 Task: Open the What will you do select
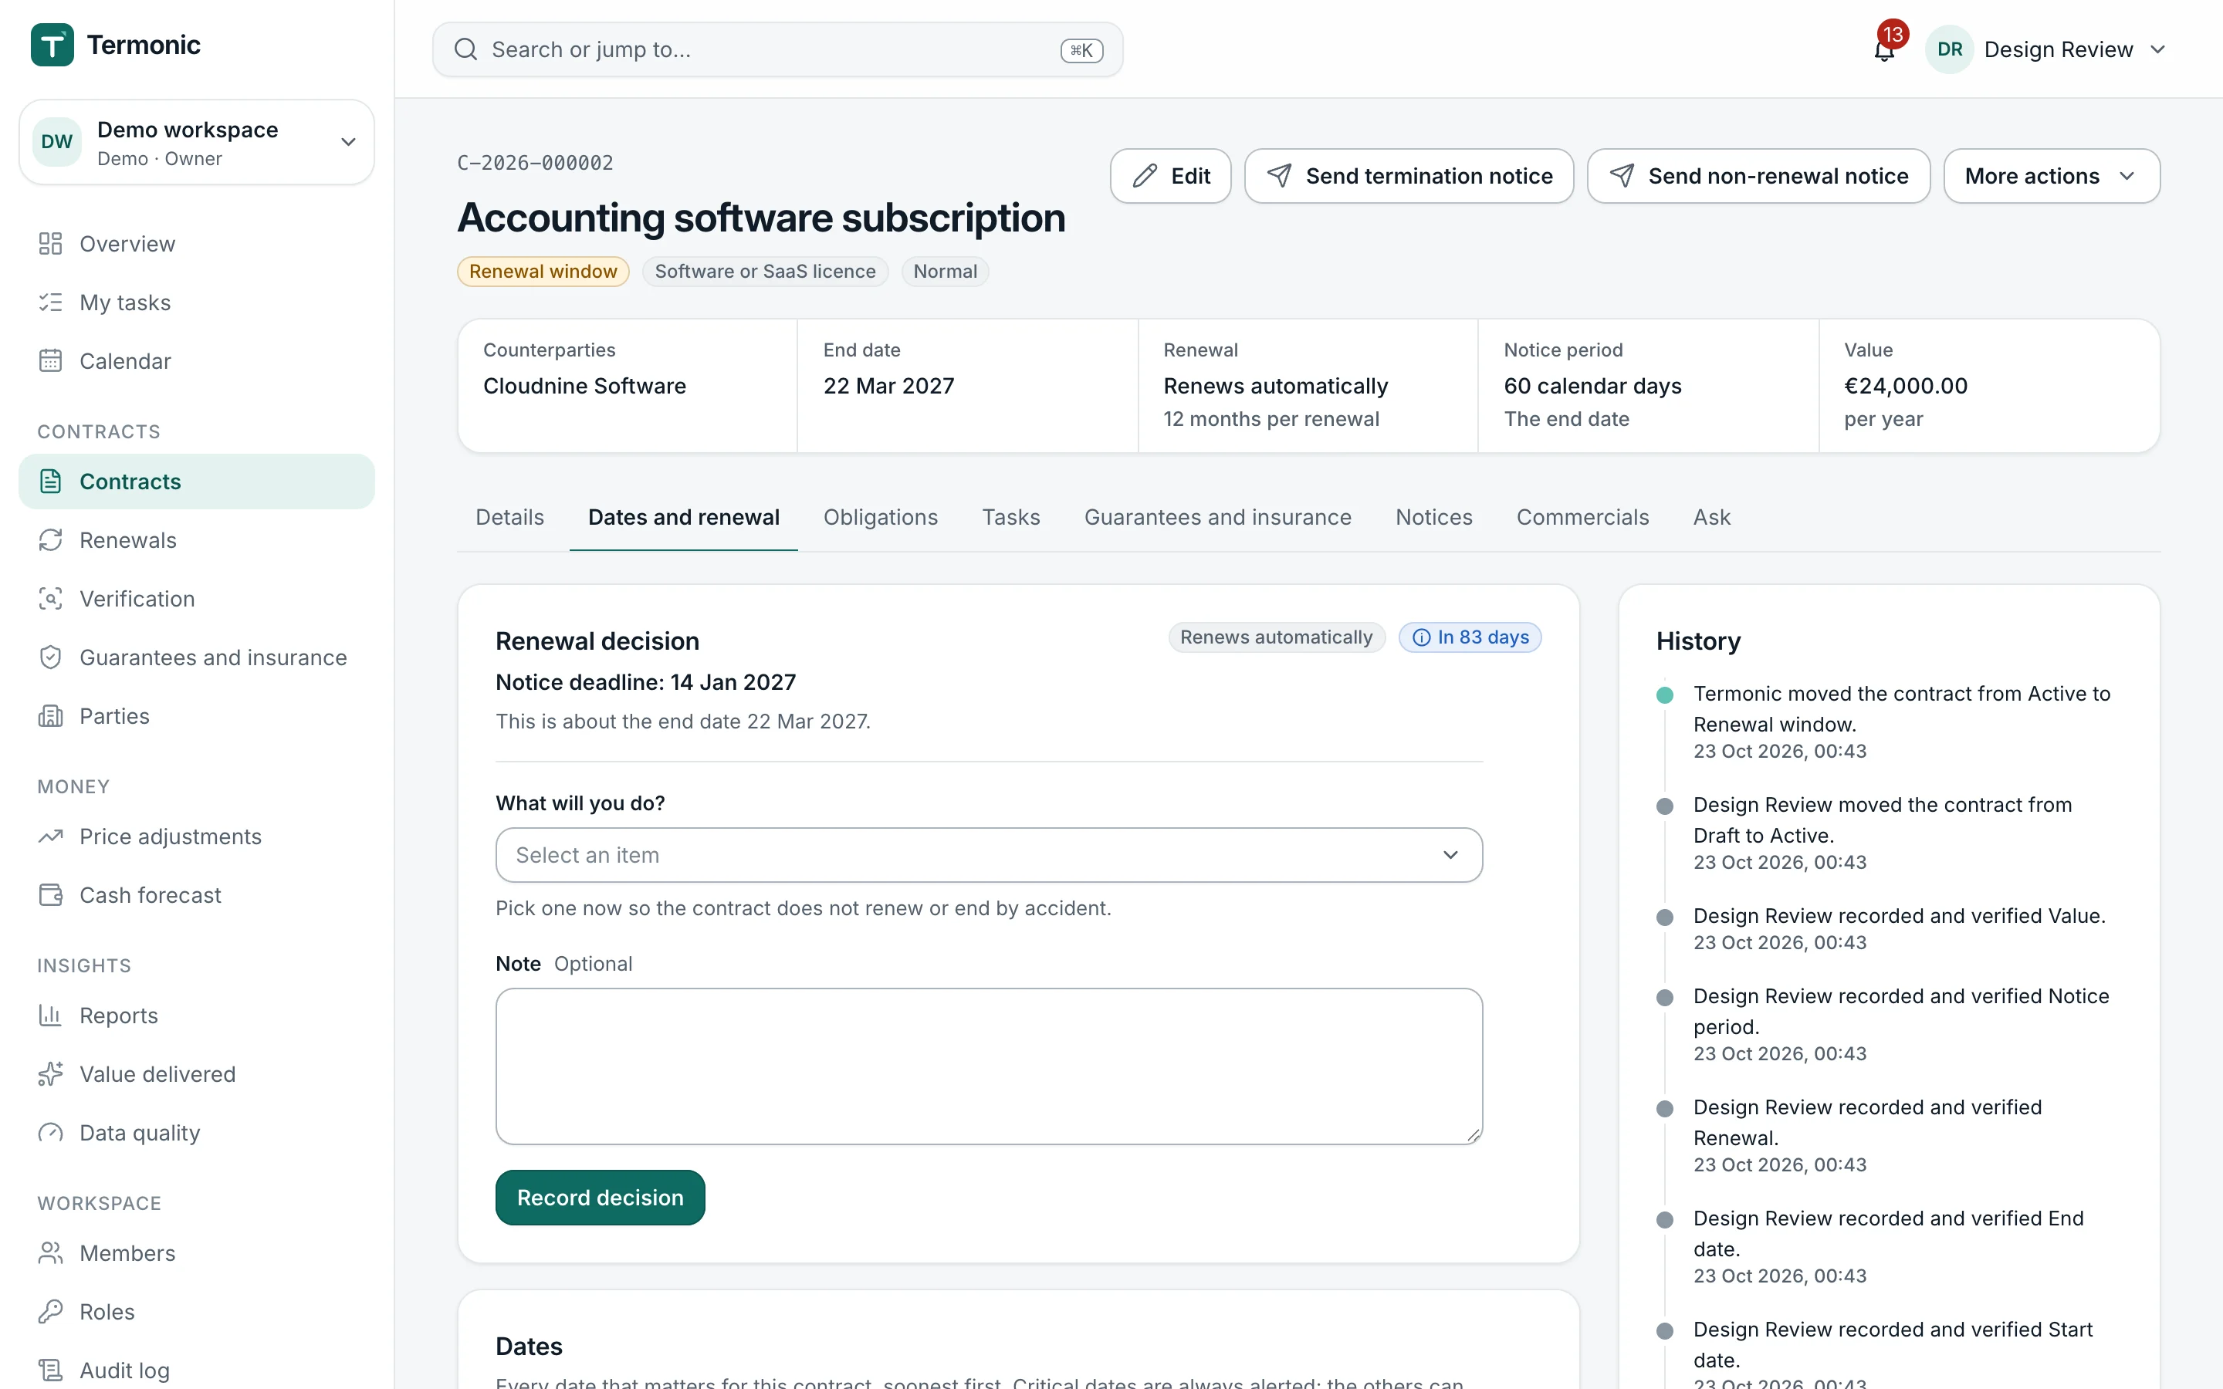[x=989, y=855]
